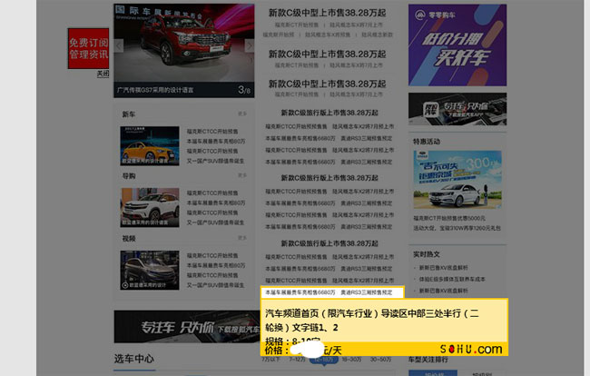This screenshot has height=376, width=590.
Task: Open the 吉利 promotion image under 特惠活动
Action: (x=457, y=180)
